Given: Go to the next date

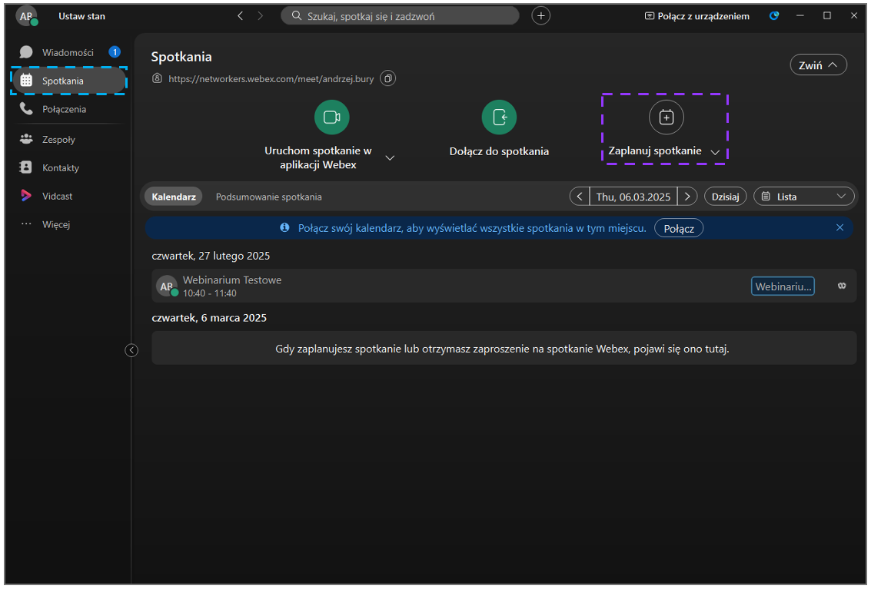Looking at the screenshot, I should pos(687,197).
